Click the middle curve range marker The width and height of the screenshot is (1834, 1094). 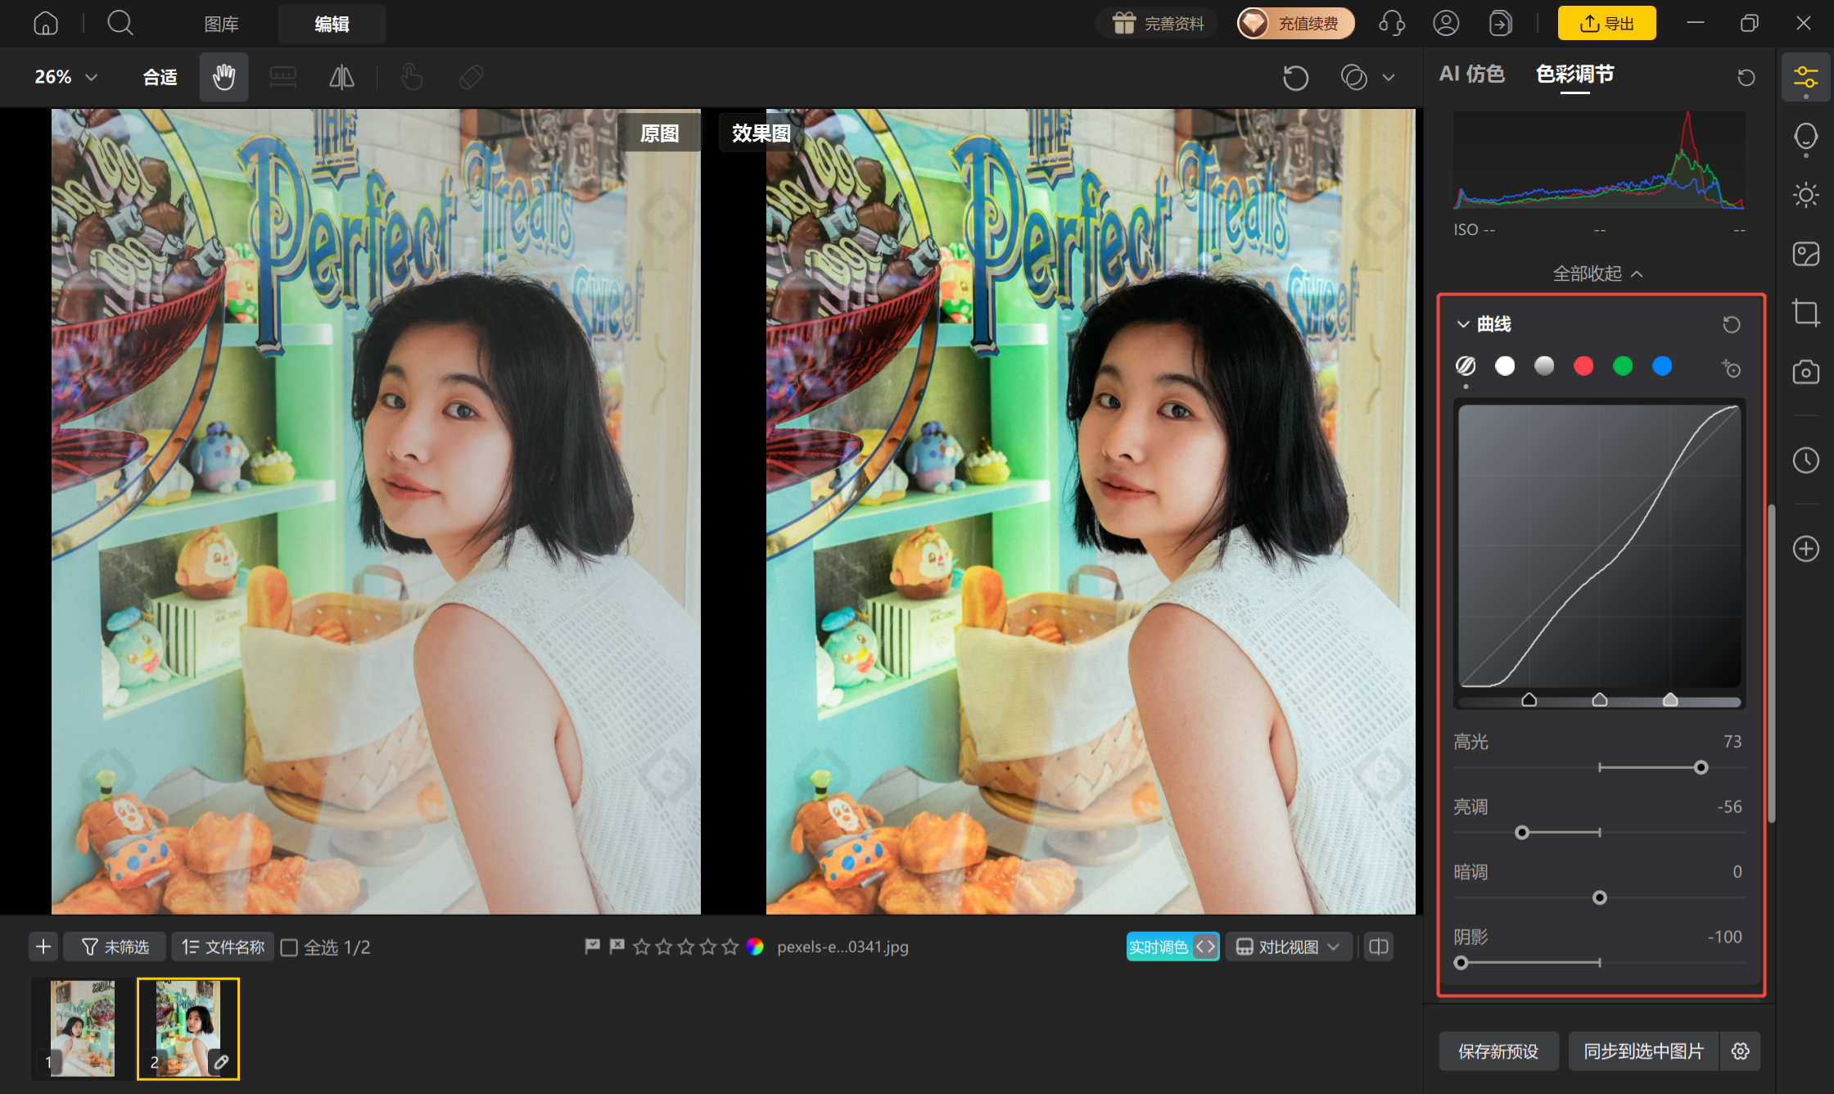pos(1600,699)
